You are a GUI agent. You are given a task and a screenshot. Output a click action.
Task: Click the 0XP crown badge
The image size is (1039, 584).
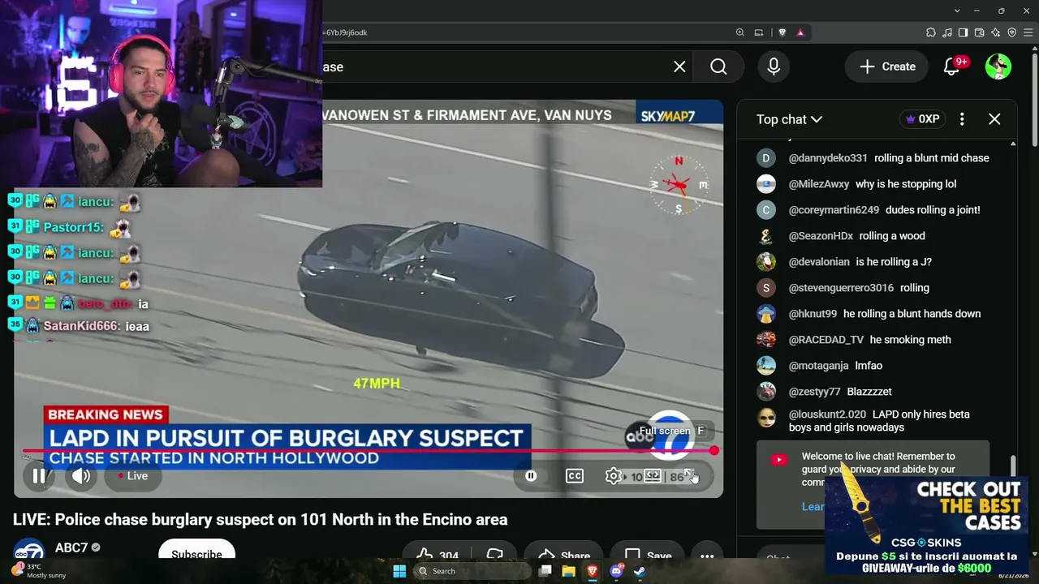(924, 119)
